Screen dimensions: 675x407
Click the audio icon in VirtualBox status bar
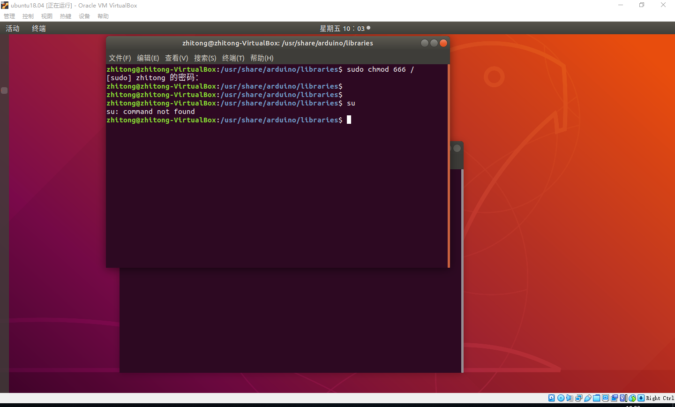coord(570,398)
